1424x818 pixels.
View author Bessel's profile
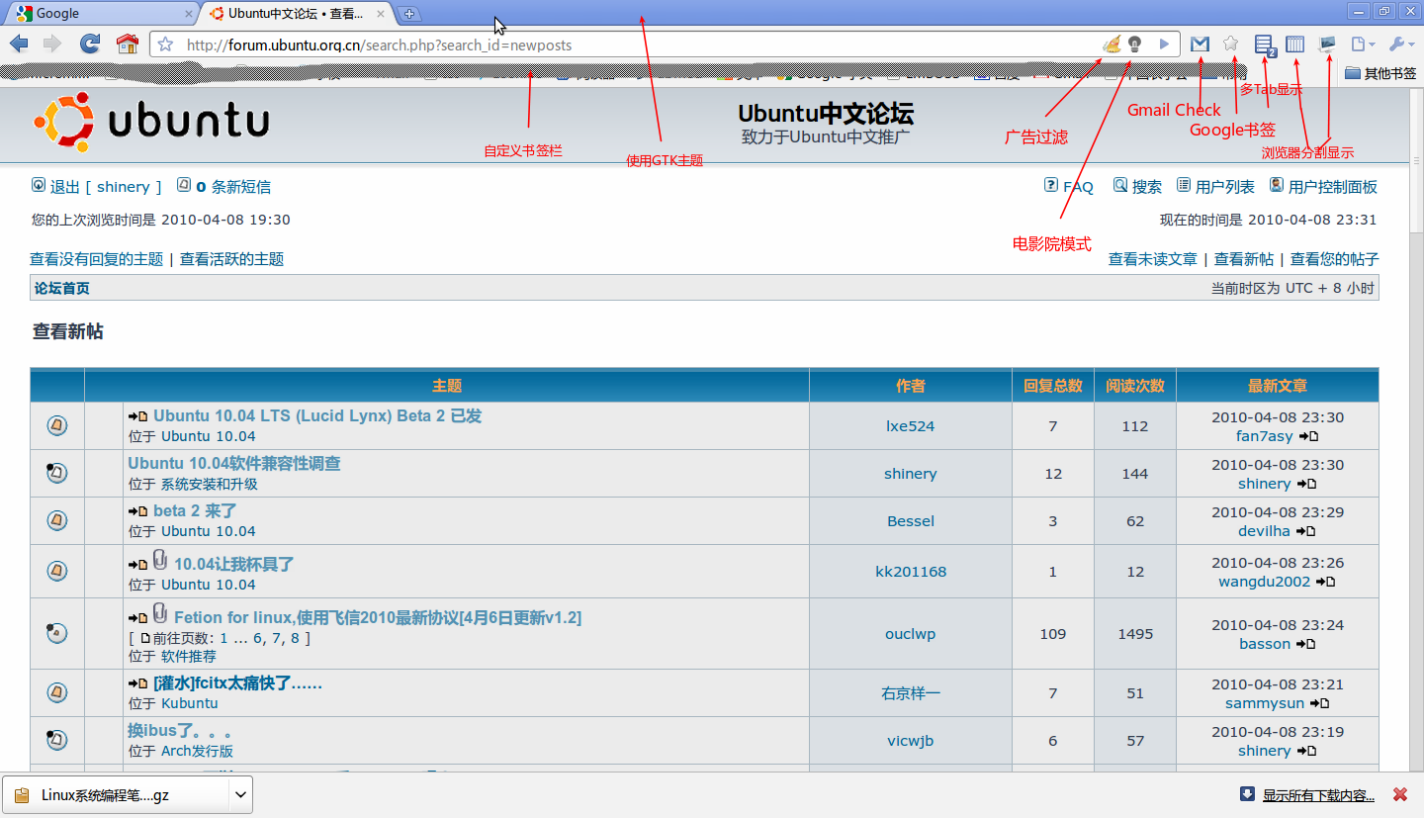click(x=911, y=521)
